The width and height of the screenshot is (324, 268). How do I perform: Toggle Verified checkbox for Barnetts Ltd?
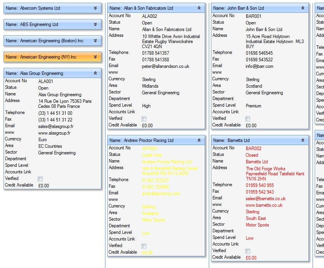pyautogui.click(x=248, y=251)
